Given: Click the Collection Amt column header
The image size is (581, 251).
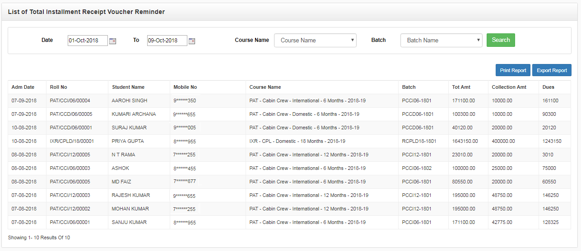Looking at the screenshot, I should 509,87.
